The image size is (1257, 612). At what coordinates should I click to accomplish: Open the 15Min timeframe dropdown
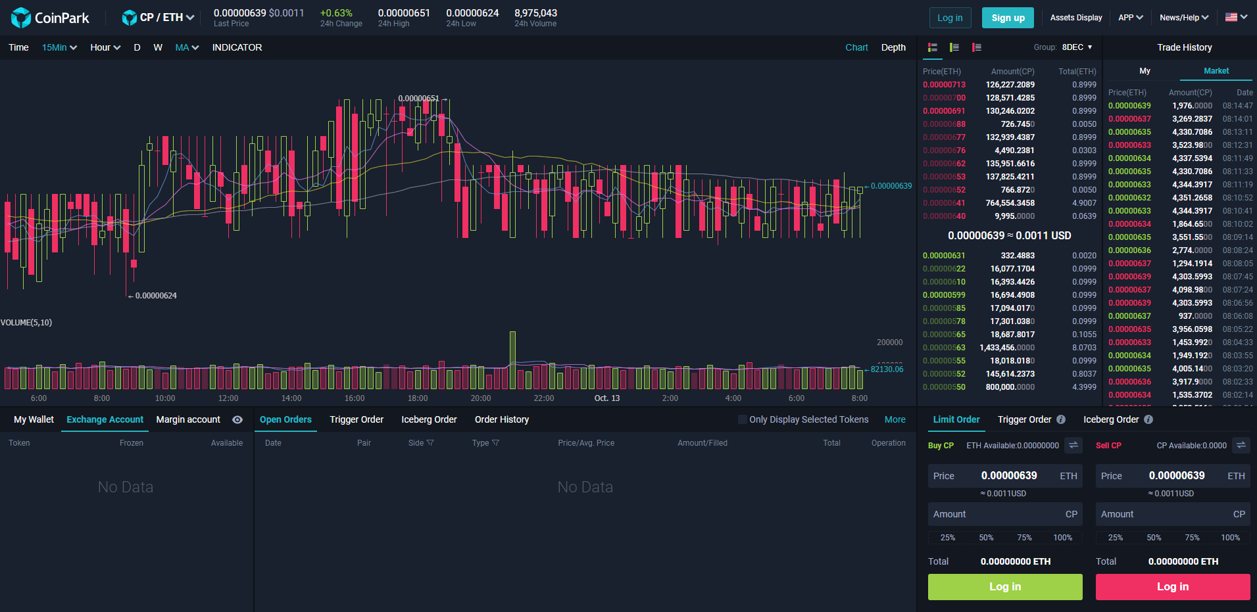coord(59,47)
